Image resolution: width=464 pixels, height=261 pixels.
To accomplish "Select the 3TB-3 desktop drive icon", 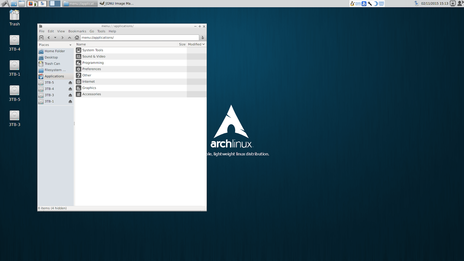I will [14, 119].
